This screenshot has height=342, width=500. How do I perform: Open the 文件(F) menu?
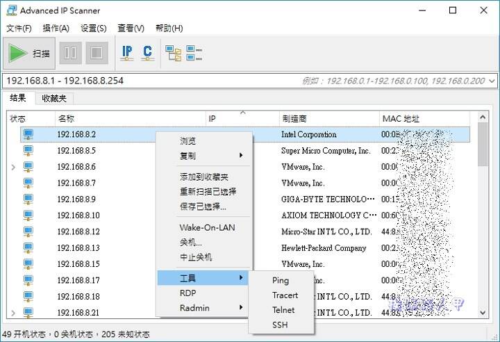pos(19,28)
